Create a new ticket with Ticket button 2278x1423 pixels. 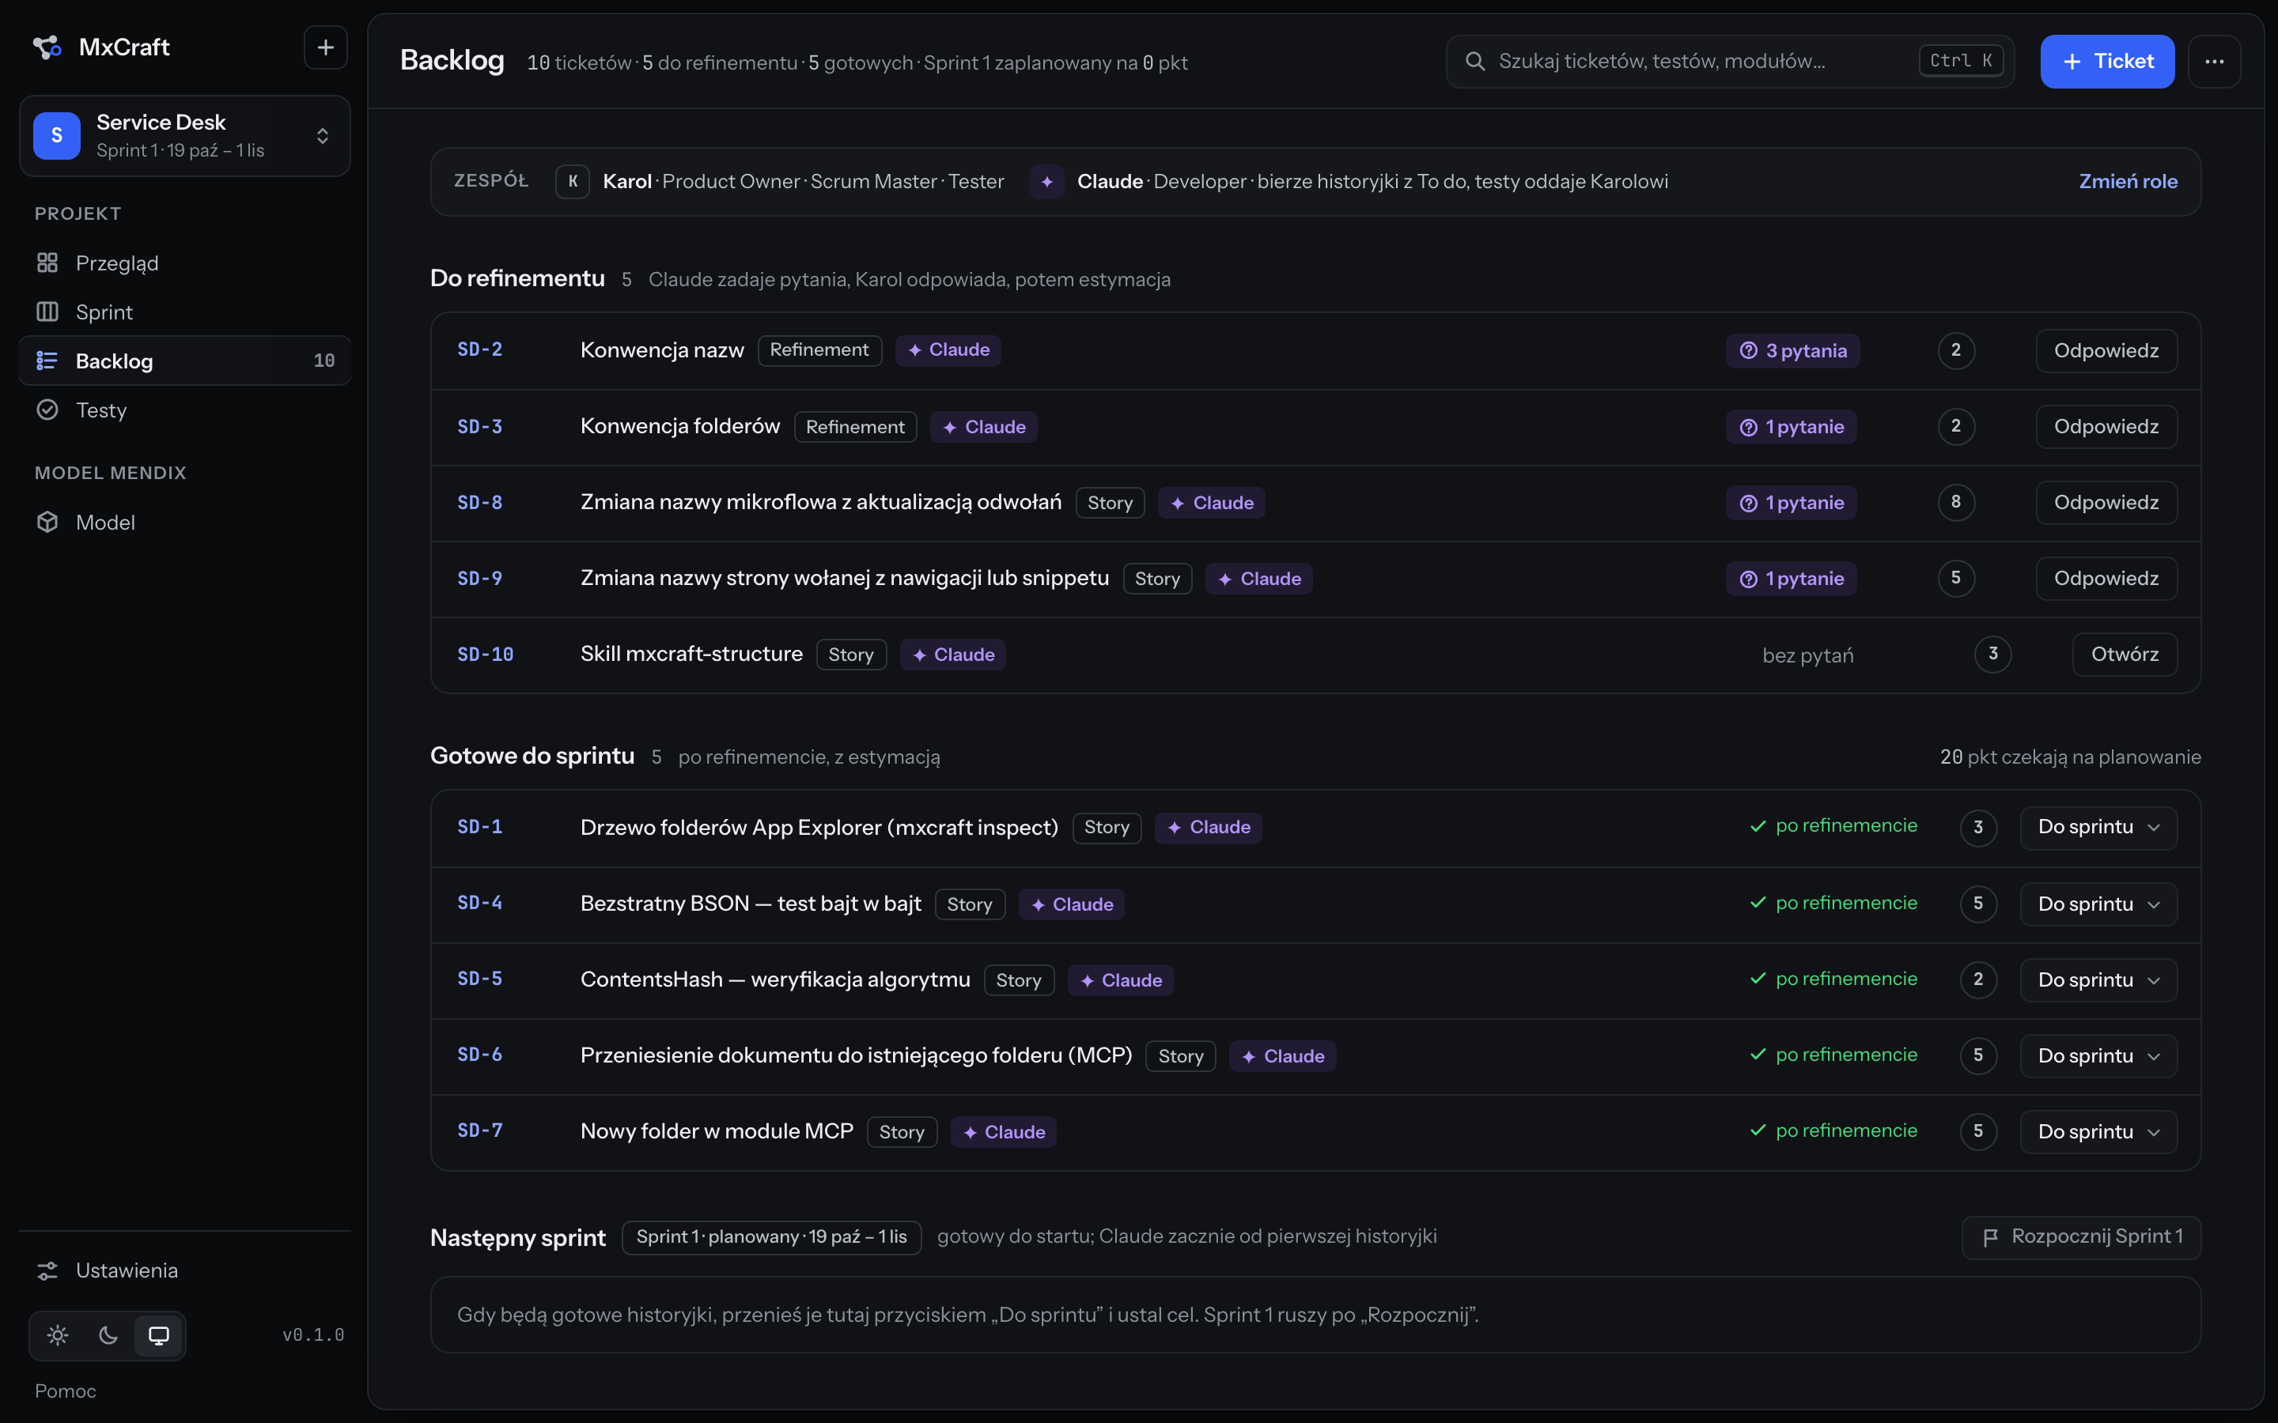point(2106,61)
